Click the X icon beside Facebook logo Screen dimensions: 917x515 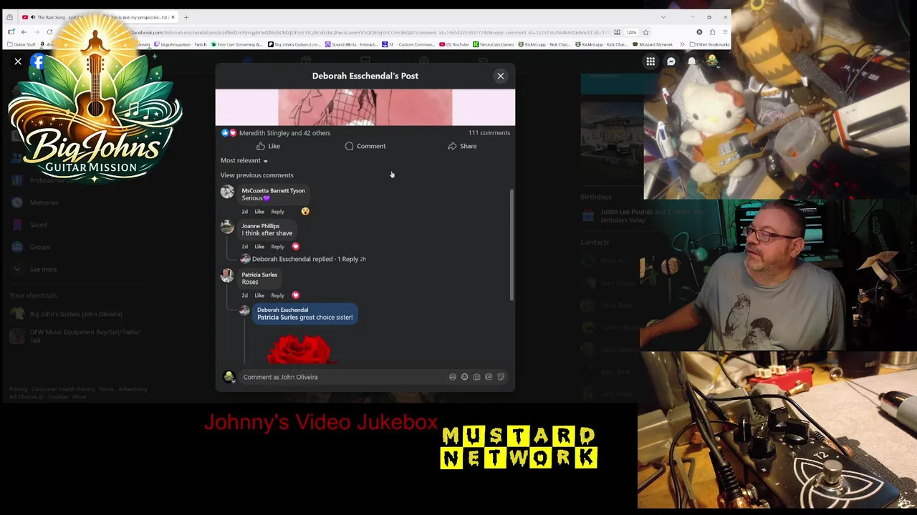[18, 62]
